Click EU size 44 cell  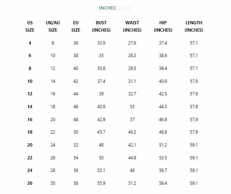76,94
